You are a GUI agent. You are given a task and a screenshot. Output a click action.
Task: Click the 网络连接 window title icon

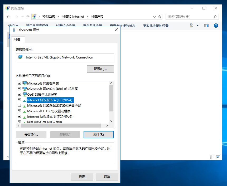(8, 8)
